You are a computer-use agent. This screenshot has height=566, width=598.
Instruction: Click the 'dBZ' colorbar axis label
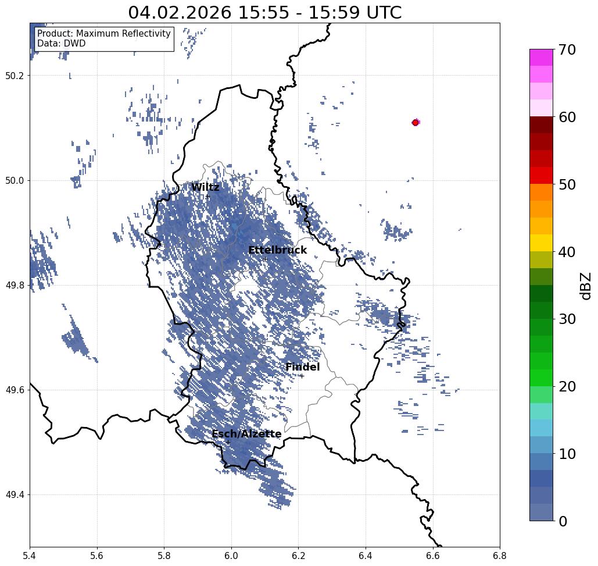click(x=585, y=286)
